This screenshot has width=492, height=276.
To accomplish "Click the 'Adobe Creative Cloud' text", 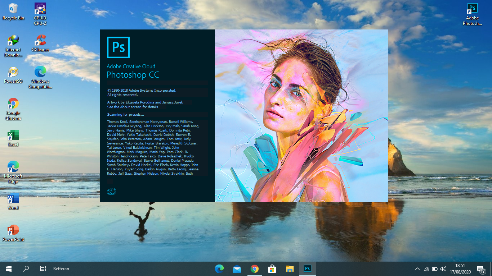I will (131, 66).
